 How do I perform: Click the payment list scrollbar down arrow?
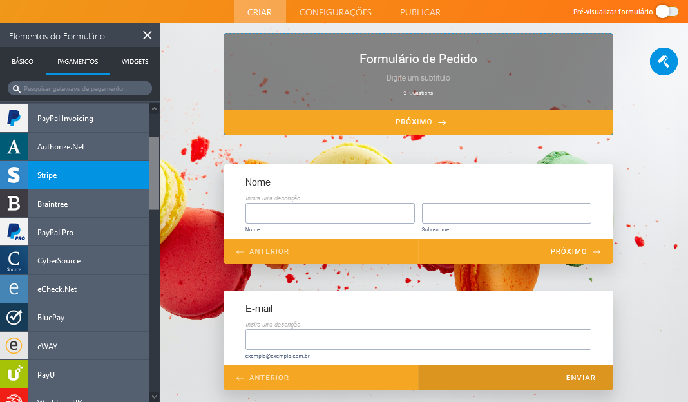pyautogui.click(x=154, y=397)
